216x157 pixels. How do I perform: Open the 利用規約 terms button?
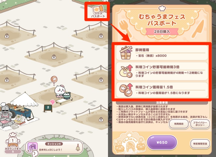tap(179, 124)
